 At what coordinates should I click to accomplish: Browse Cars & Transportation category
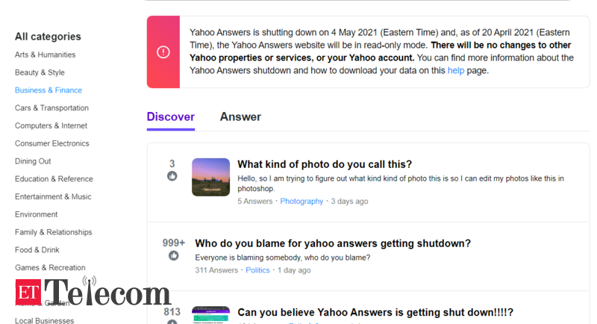click(x=51, y=108)
